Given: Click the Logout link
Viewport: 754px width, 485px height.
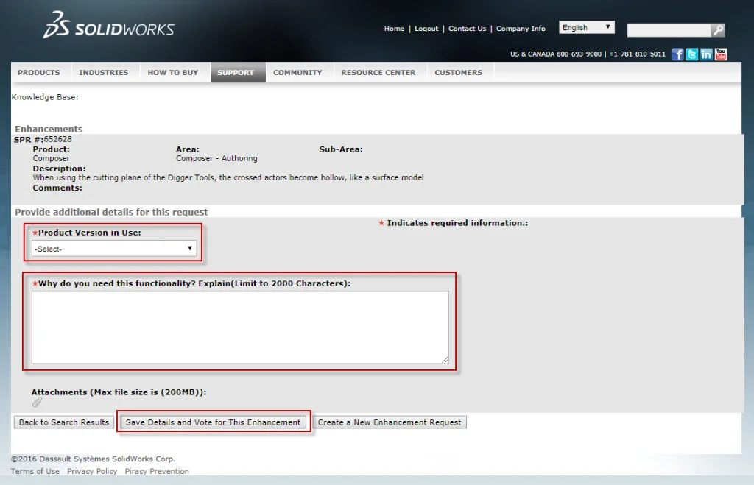Looking at the screenshot, I should (x=426, y=29).
